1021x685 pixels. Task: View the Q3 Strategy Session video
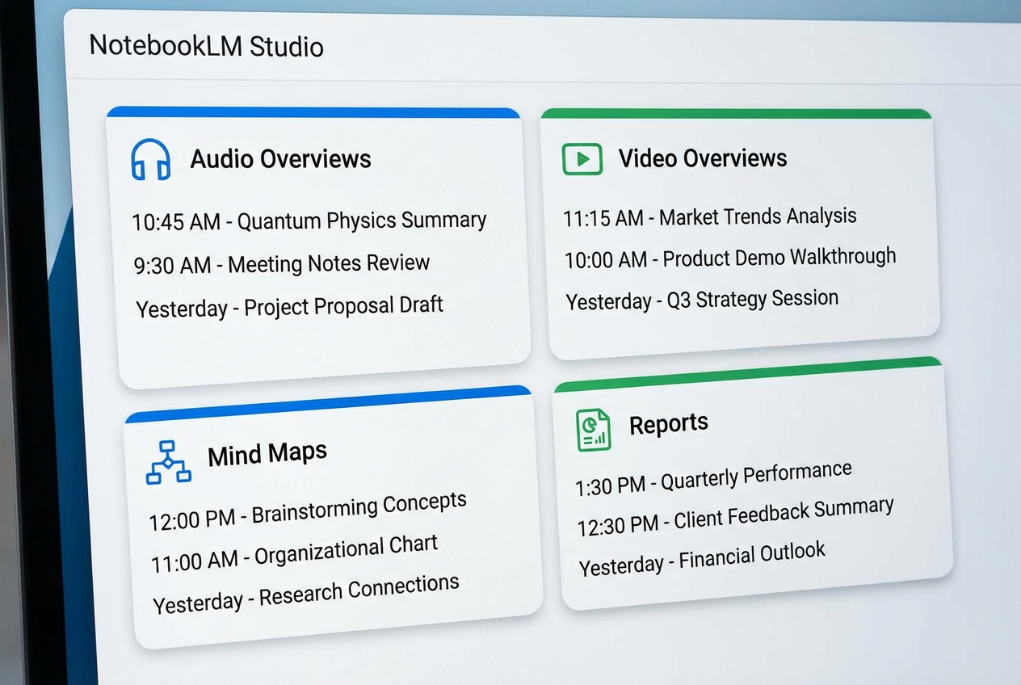702,299
